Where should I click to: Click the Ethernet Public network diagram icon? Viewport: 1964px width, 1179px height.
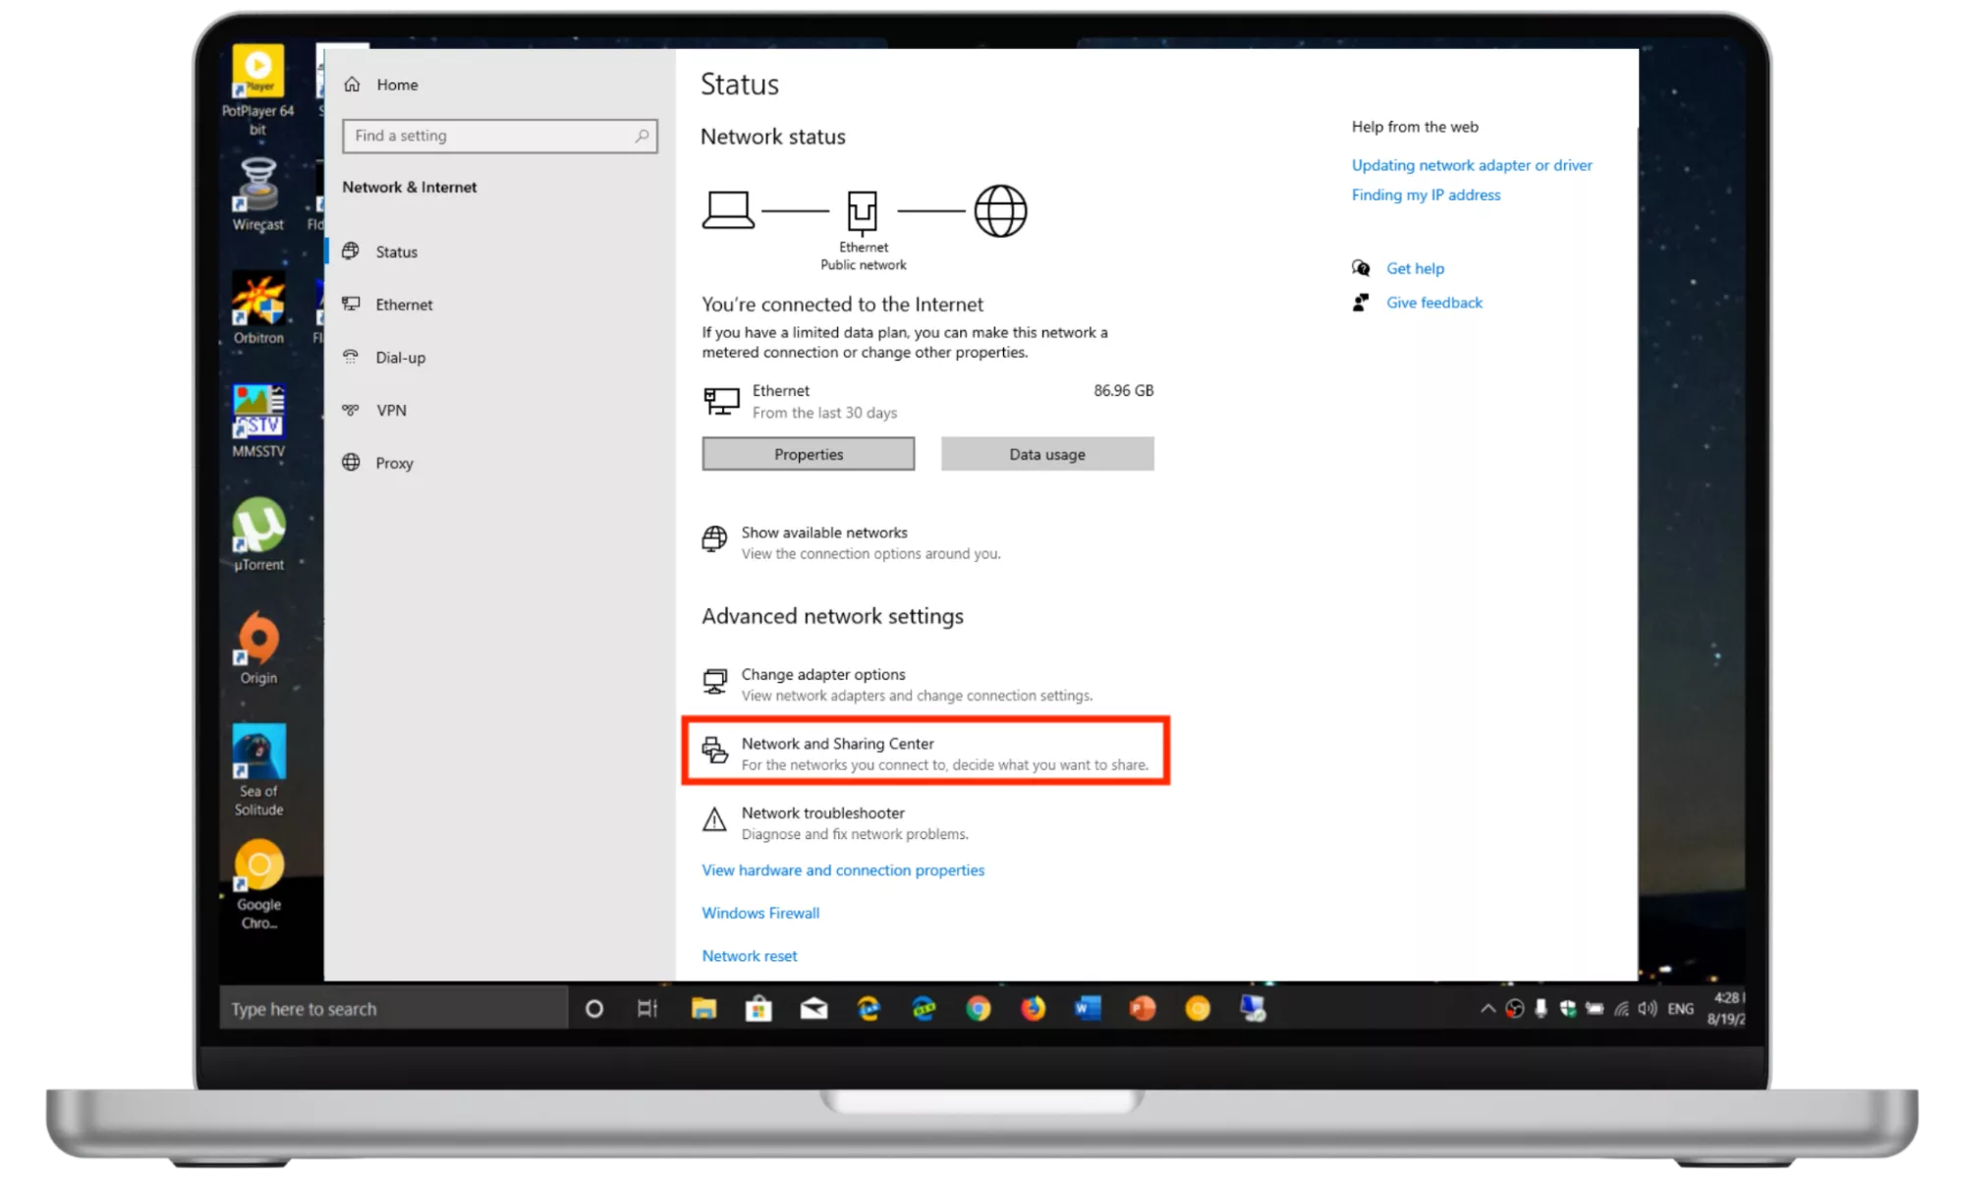tap(862, 211)
